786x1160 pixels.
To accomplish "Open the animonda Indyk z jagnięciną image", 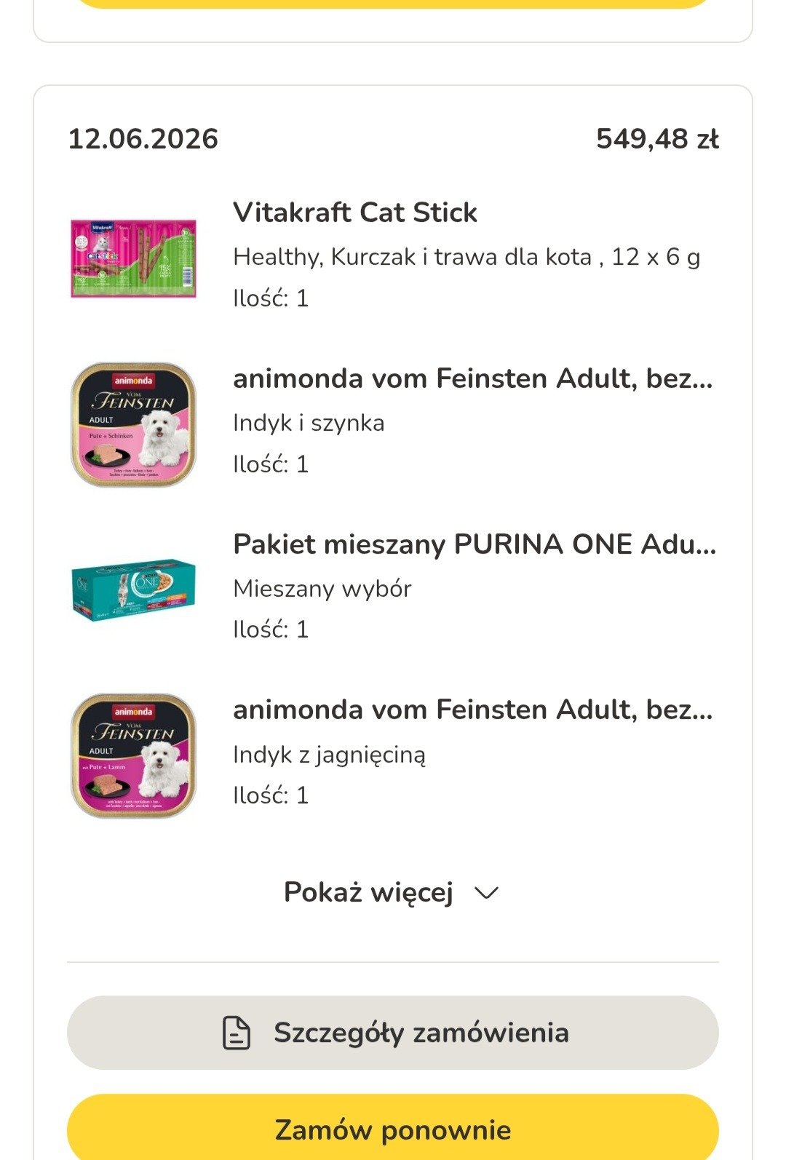I will coord(133,755).
